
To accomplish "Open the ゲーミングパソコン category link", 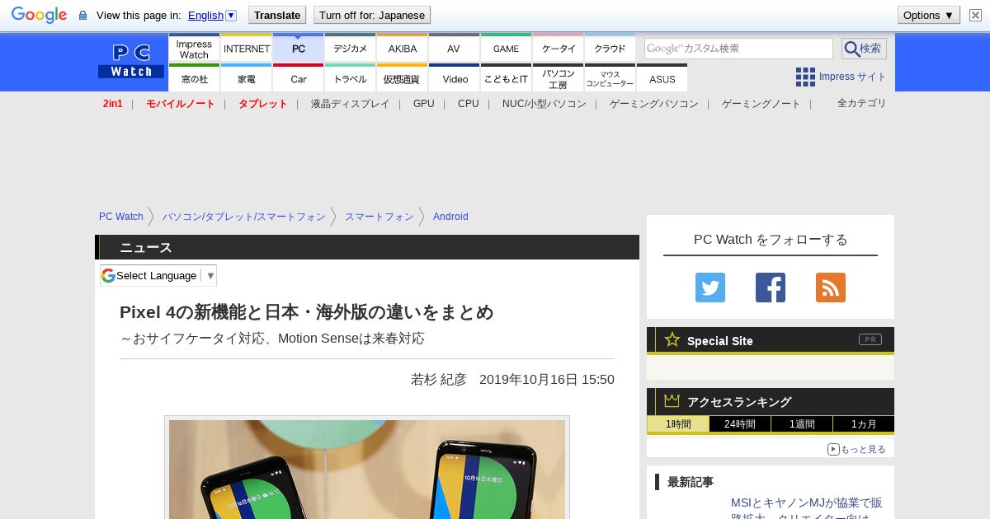I will [654, 104].
